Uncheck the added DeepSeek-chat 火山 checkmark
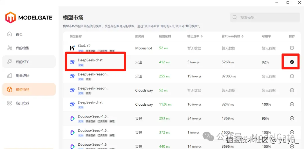This screenshot has width=304, height=149. click(292, 62)
